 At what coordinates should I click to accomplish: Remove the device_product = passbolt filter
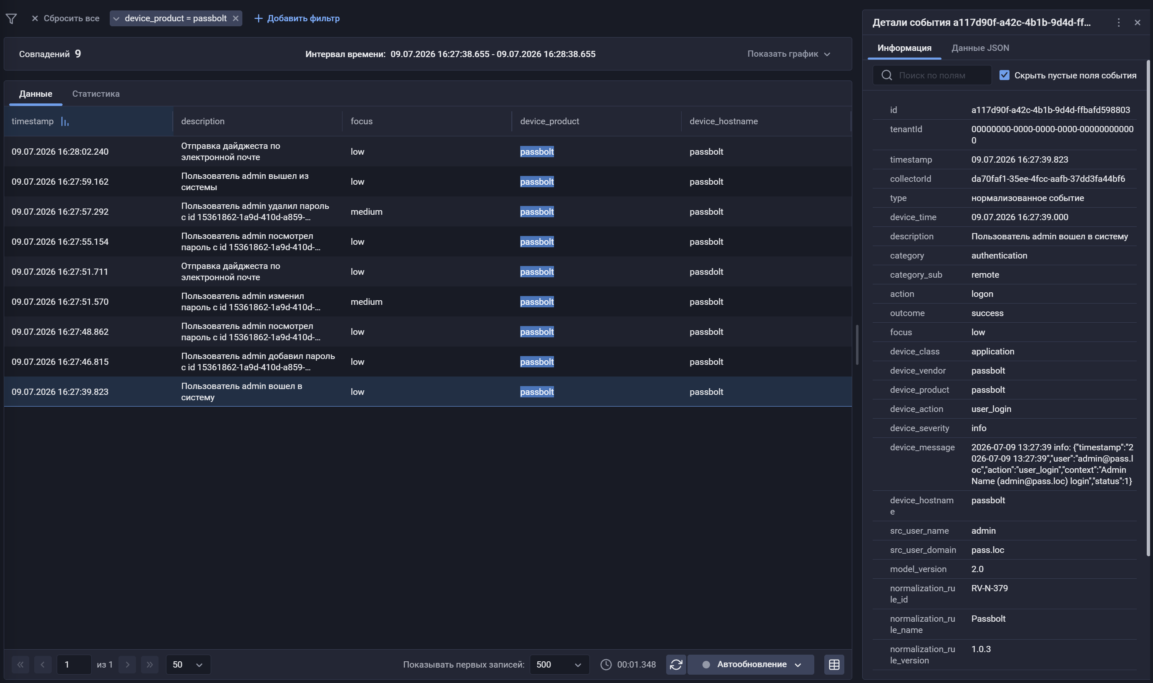(x=235, y=18)
